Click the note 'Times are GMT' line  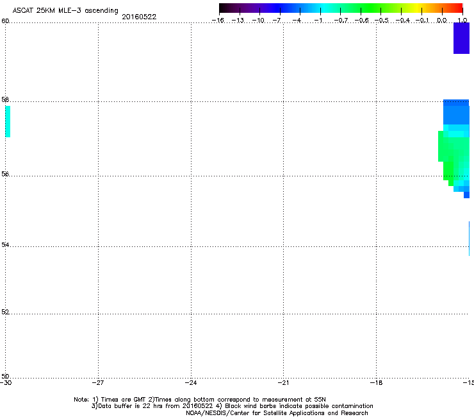(200, 400)
